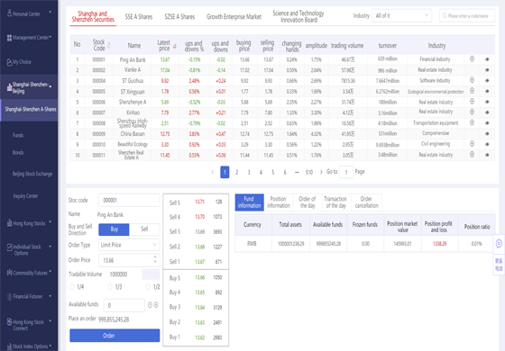Switch to SSE A Shares tab

pyautogui.click(x=139, y=17)
